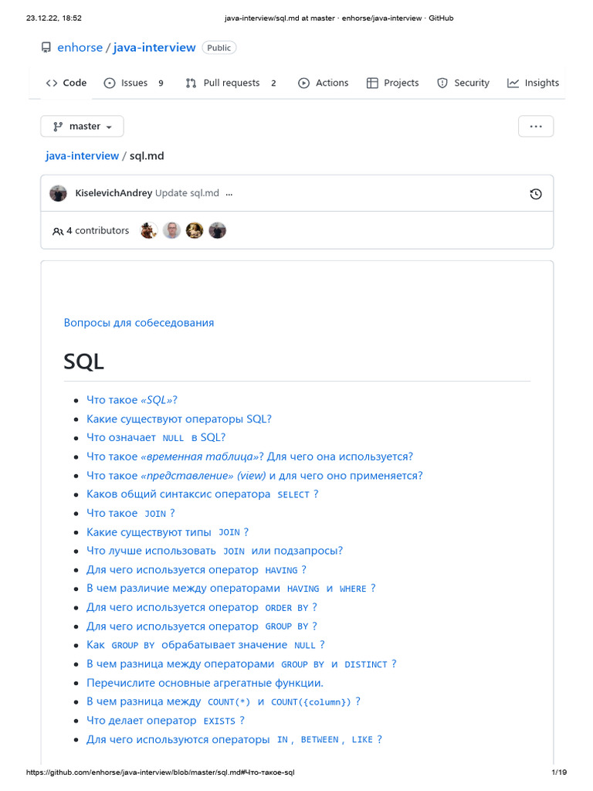Image resolution: width=593 pixels, height=791 pixels.
Task: Switch to the Issues tab
Action: (134, 83)
